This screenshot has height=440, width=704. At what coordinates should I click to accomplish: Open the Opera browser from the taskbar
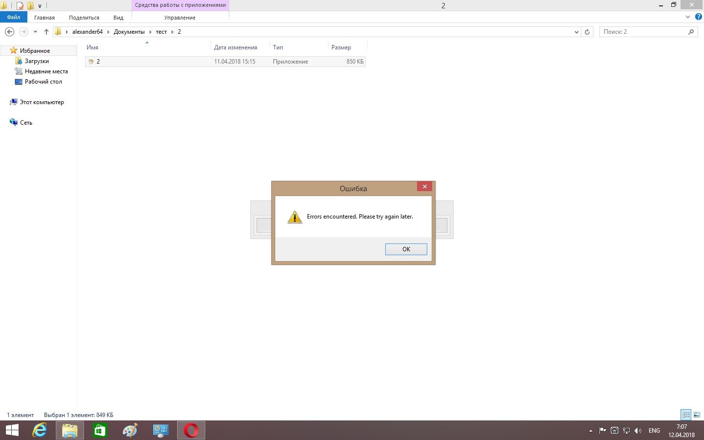pyautogui.click(x=191, y=430)
